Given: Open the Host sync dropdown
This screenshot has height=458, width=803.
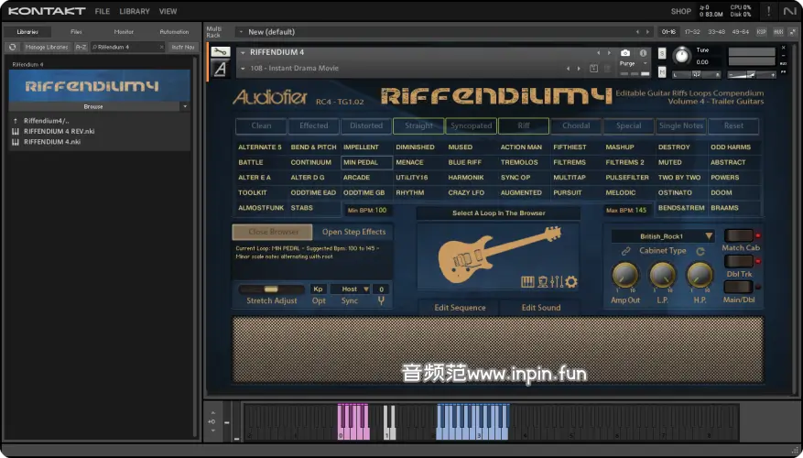Looking at the screenshot, I should click(x=349, y=289).
